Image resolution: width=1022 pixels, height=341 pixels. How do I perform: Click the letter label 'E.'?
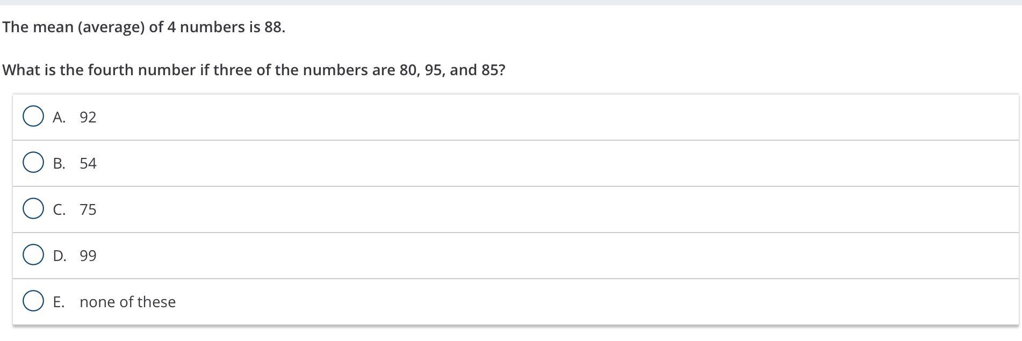(59, 302)
